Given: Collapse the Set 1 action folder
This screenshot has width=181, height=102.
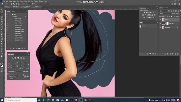Looking at the screenshot, I should [x=11, y=14].
